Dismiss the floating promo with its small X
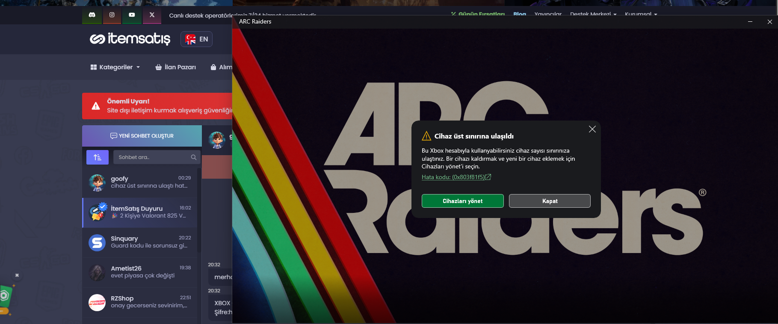This screenshot has width=778, height=324. [17, 275]
